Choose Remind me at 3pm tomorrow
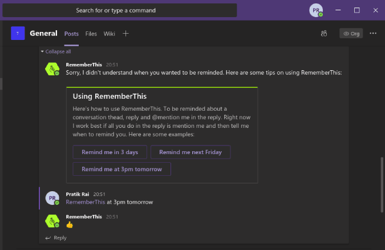 tap(122, 169)
